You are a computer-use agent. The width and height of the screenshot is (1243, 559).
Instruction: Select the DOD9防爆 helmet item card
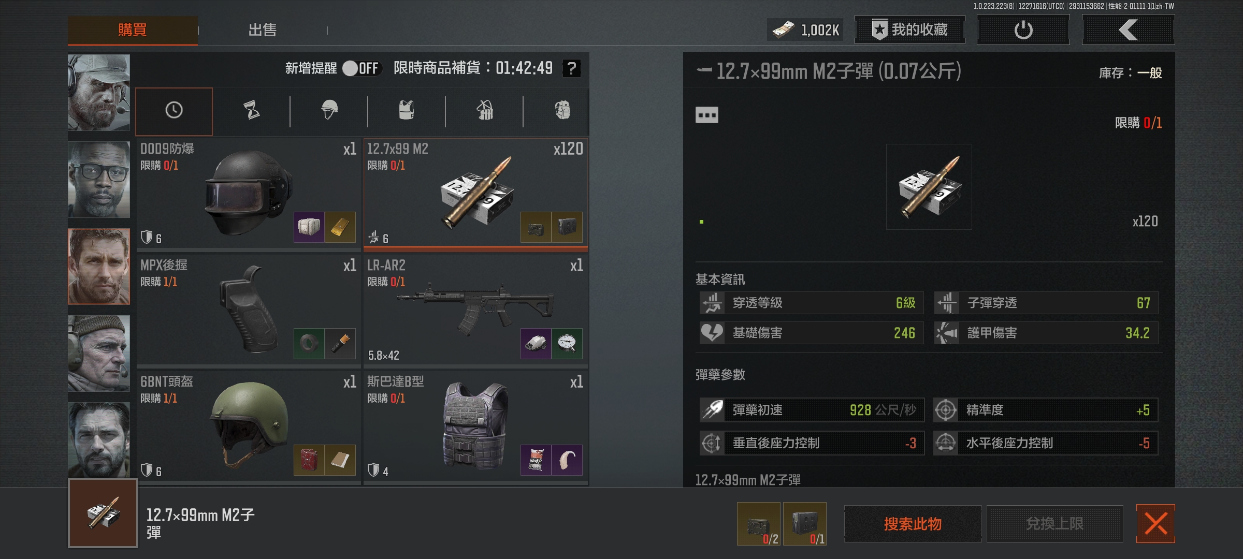click(248, 193)
